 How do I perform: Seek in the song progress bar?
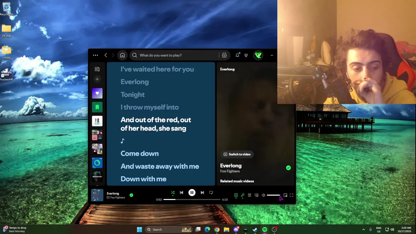coord(192,200)
